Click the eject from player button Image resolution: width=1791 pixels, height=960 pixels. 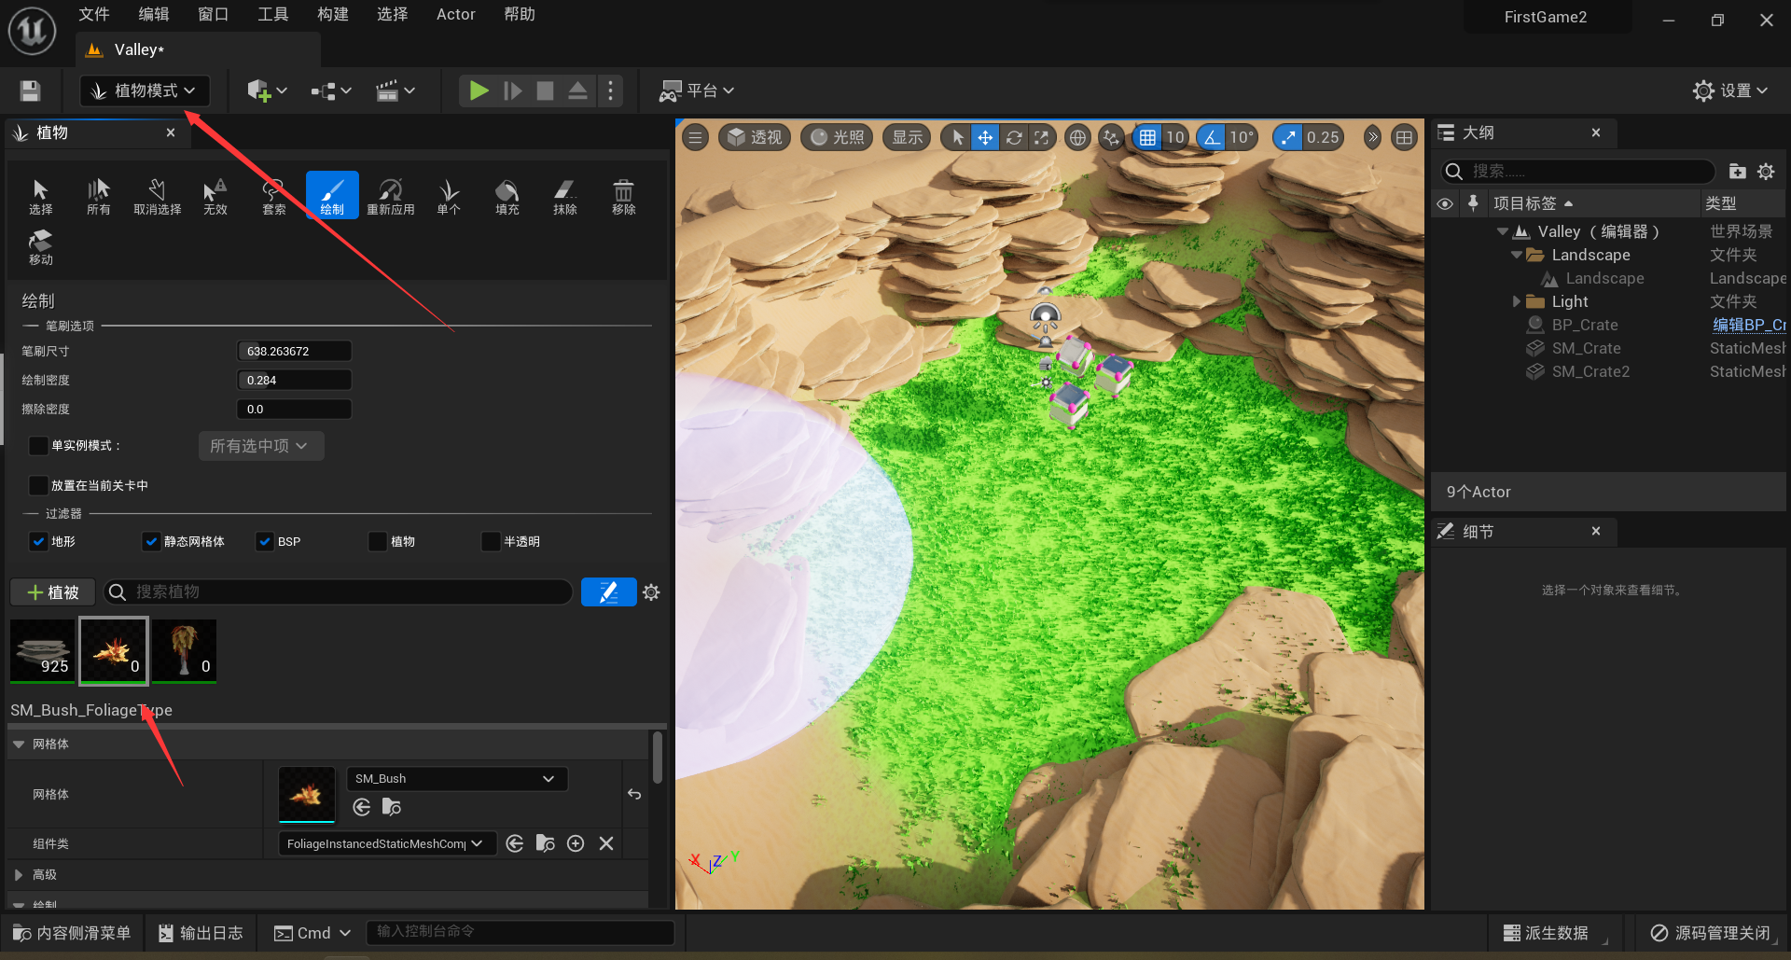coord(577,90)
